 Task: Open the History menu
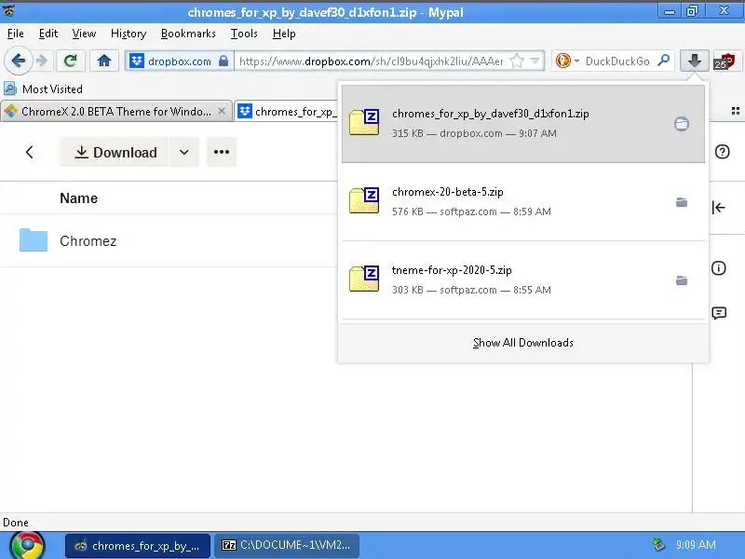[129, 34]
